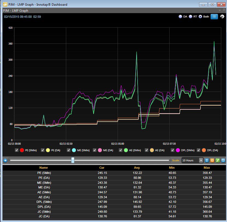Click the time slider handle
This screenshot has height=222, width=227.
point(73,160)
